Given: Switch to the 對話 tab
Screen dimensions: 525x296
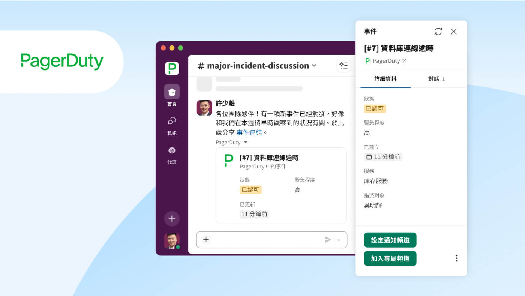Looking at the screenshot, I should tap(436, 79).
